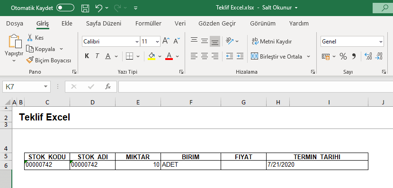Click into the formula bar field
This screenshot has height=188, width=393.
(256, 87)
